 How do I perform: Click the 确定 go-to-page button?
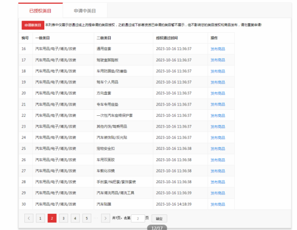coord(159,219)
